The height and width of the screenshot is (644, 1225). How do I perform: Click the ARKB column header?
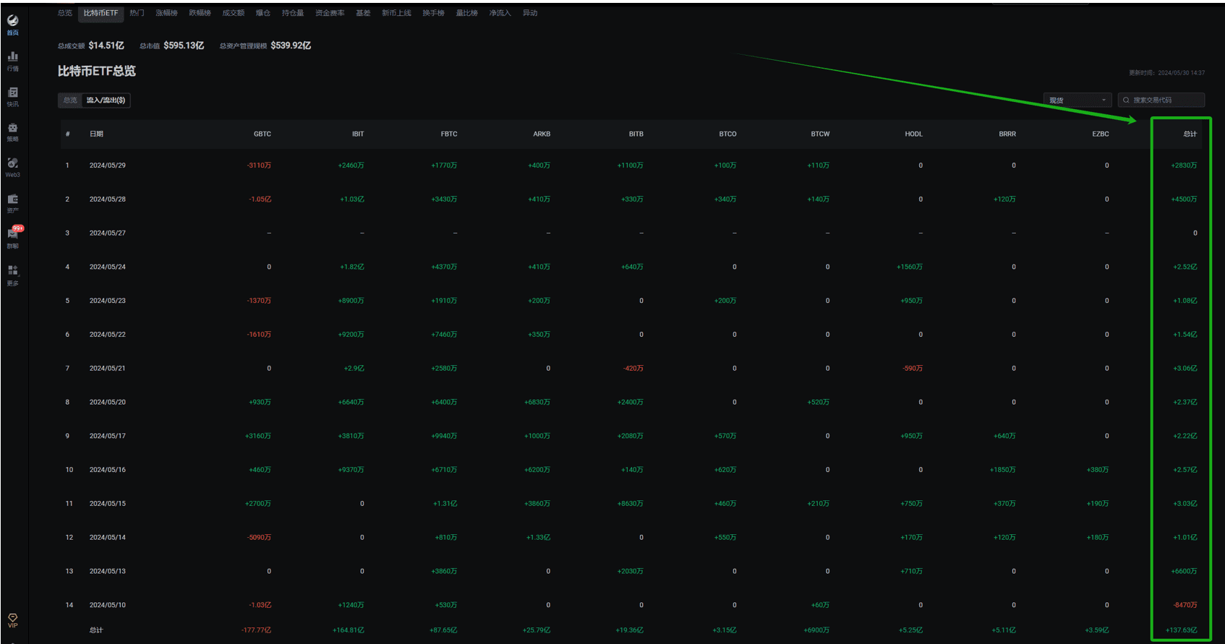[x=542, y=134]
